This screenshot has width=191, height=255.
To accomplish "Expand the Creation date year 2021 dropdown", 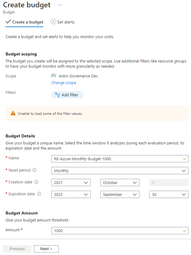I will pyautogui.click(x=71, y=182).
